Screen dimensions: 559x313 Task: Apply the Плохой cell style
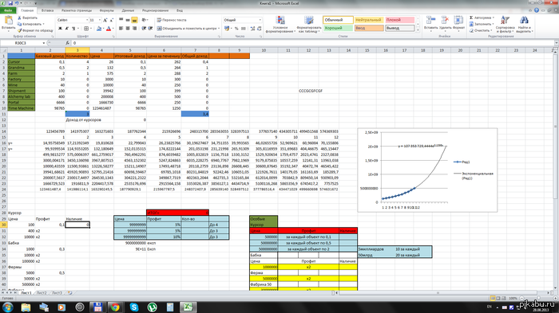(x=399, y=20)
